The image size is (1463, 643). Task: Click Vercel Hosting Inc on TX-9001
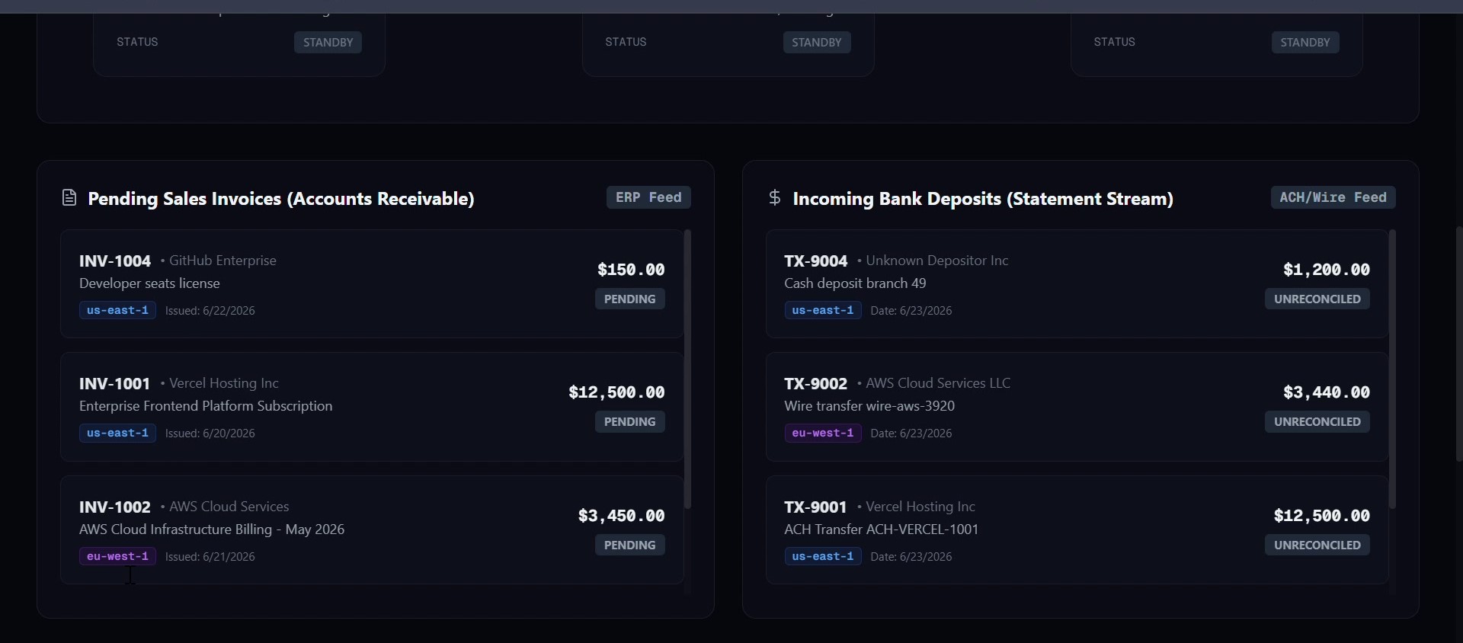(920, 507)
